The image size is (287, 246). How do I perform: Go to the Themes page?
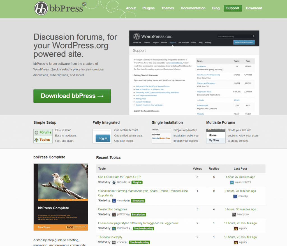point(168,8)
